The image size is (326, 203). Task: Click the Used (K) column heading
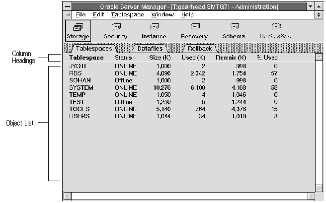point(193,58)
